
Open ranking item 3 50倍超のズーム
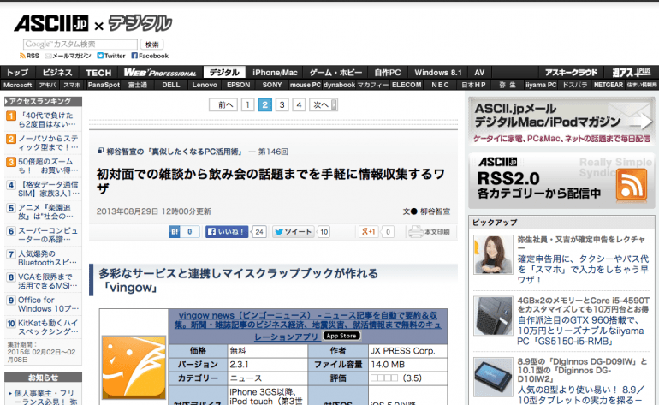pos(48,166)
